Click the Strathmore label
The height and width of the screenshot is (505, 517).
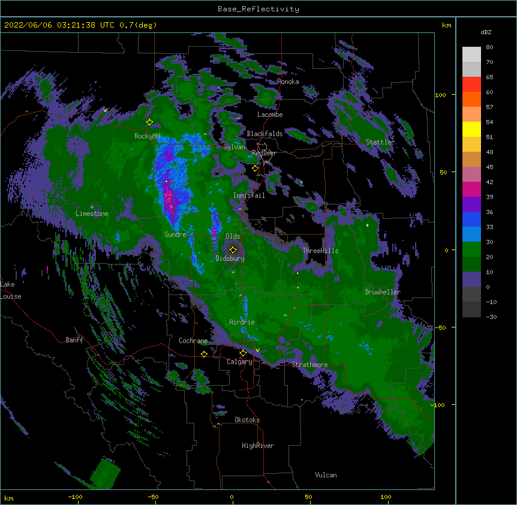[x=309, y=365]
